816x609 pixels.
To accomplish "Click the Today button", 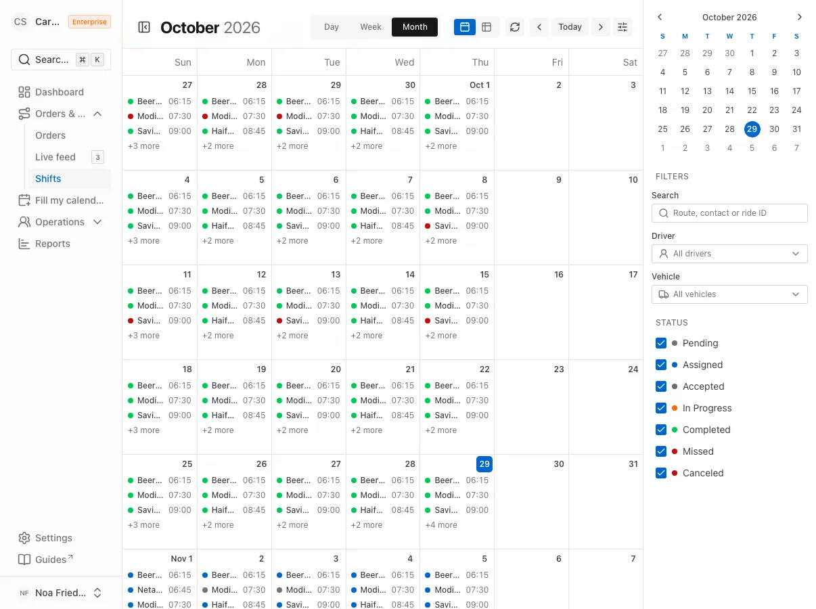I will pyautogui.click(x=570, y=27).
